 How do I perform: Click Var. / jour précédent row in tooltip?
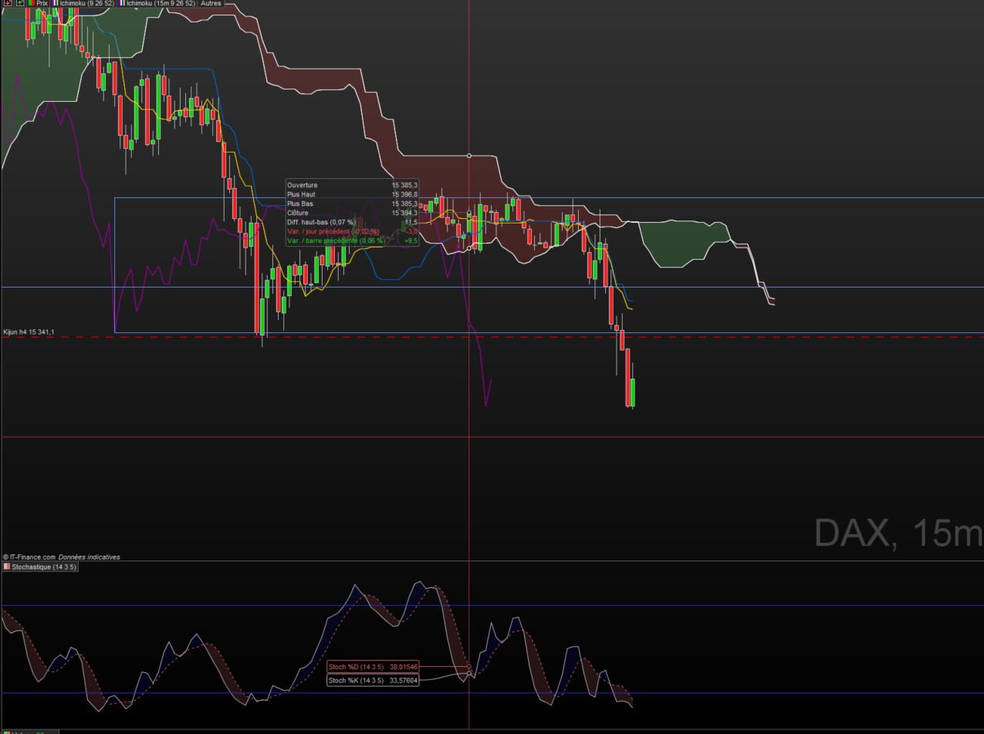(x=352, y=231)
